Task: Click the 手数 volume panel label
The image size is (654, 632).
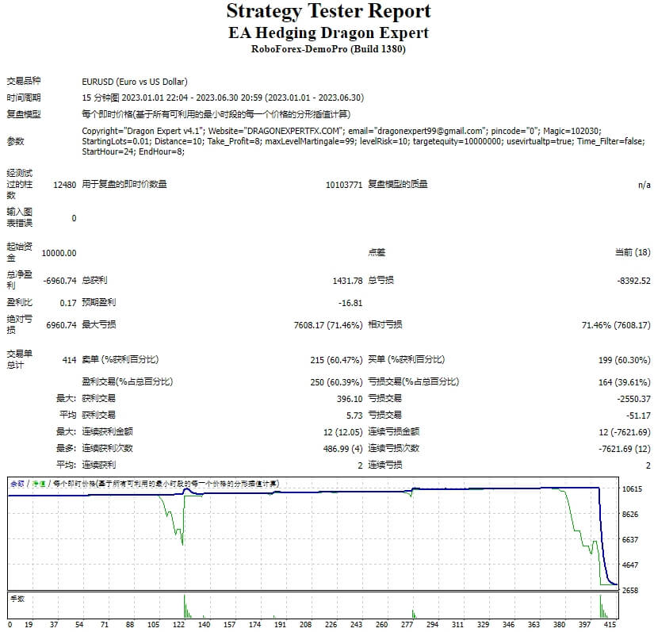Action: tap(17, 599)
